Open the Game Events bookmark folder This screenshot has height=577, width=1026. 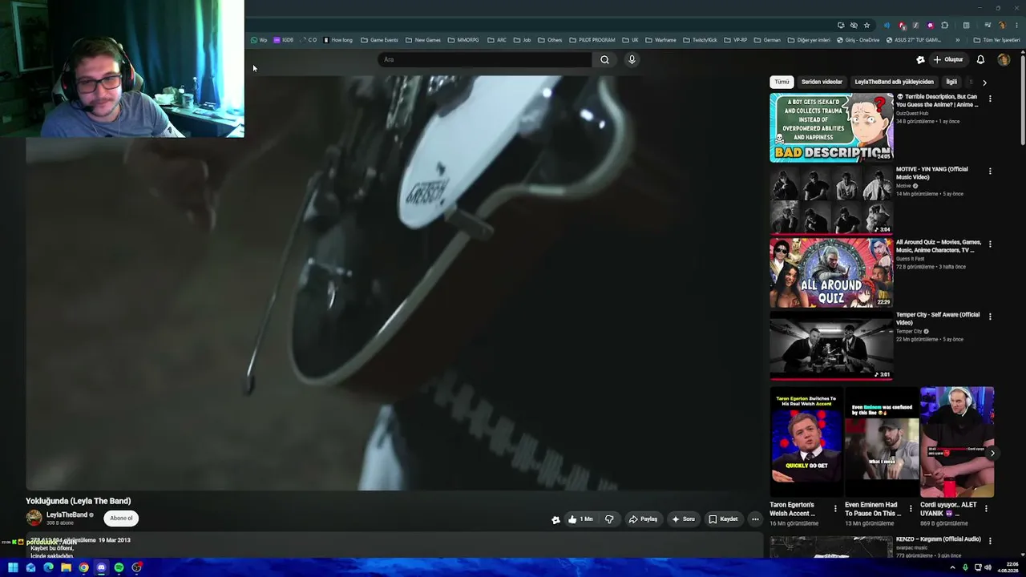pyautogui.click(x=379, y=40)
